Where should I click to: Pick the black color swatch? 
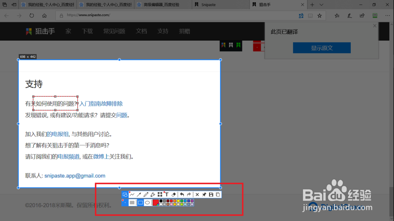tap(161, 201)
